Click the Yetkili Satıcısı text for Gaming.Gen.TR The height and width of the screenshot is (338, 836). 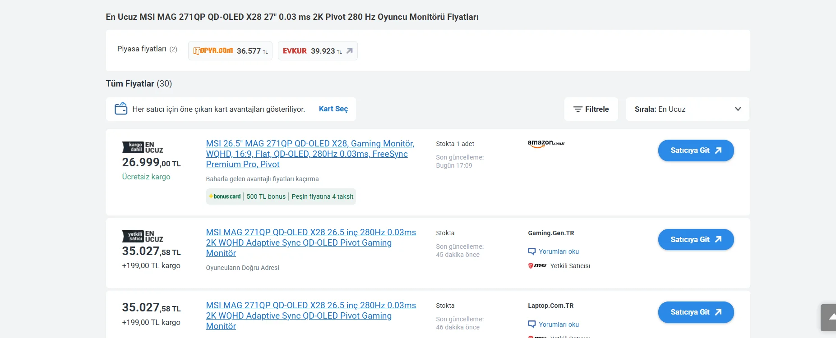click(570, 266)
